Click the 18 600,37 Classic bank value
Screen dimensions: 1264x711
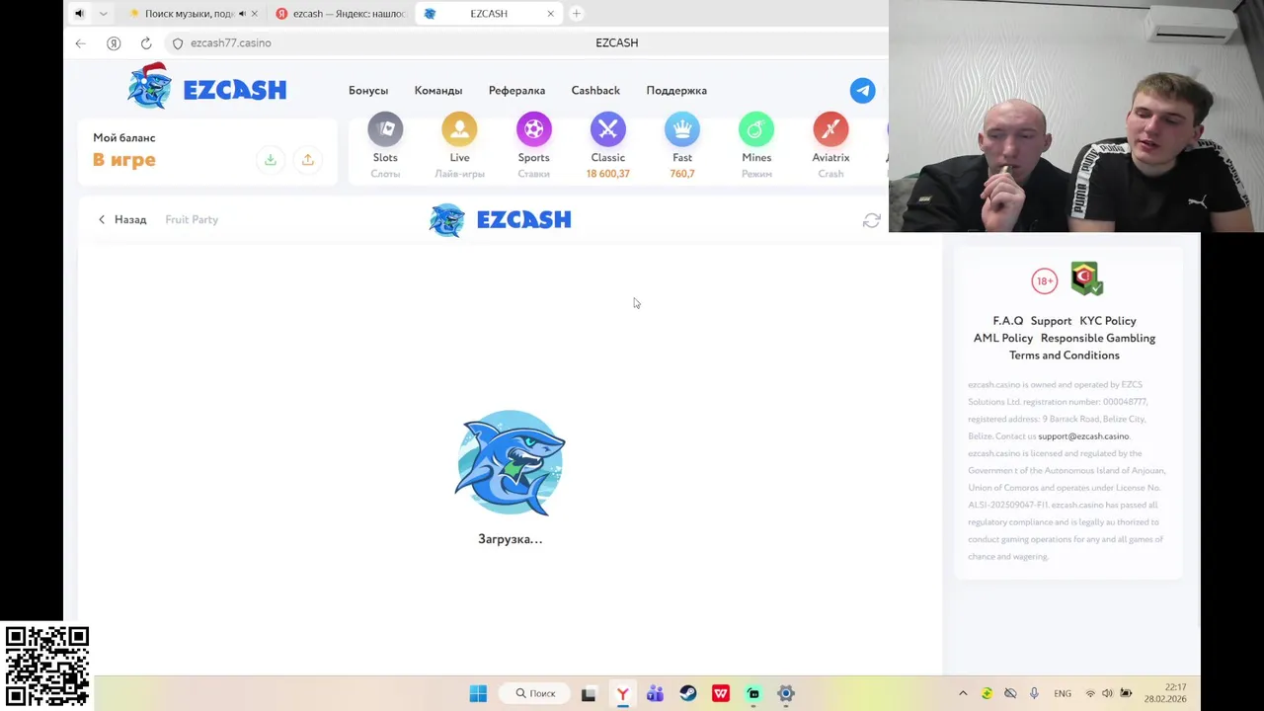tap(607, 174)
